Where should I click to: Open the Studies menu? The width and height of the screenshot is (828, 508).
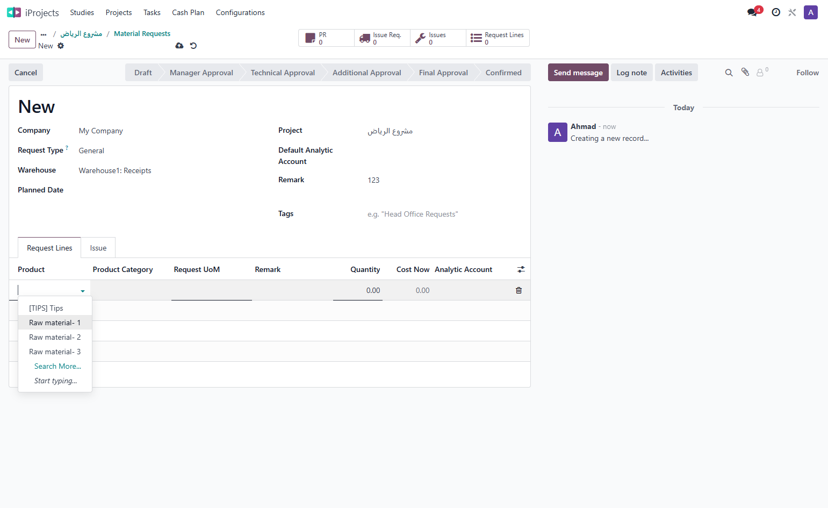click(82, 12)
